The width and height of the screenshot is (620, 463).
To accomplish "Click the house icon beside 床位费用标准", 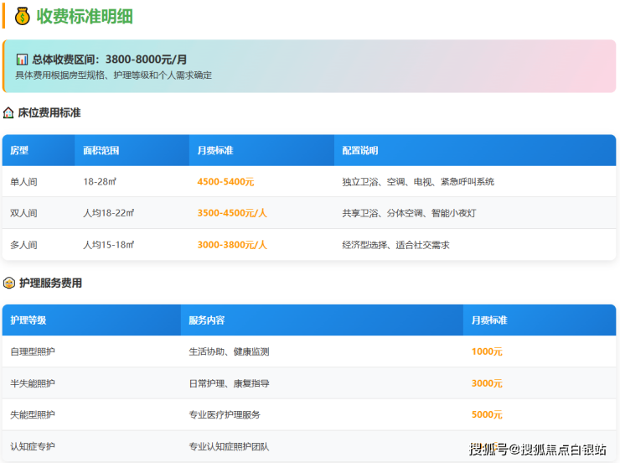I will 8,112.
